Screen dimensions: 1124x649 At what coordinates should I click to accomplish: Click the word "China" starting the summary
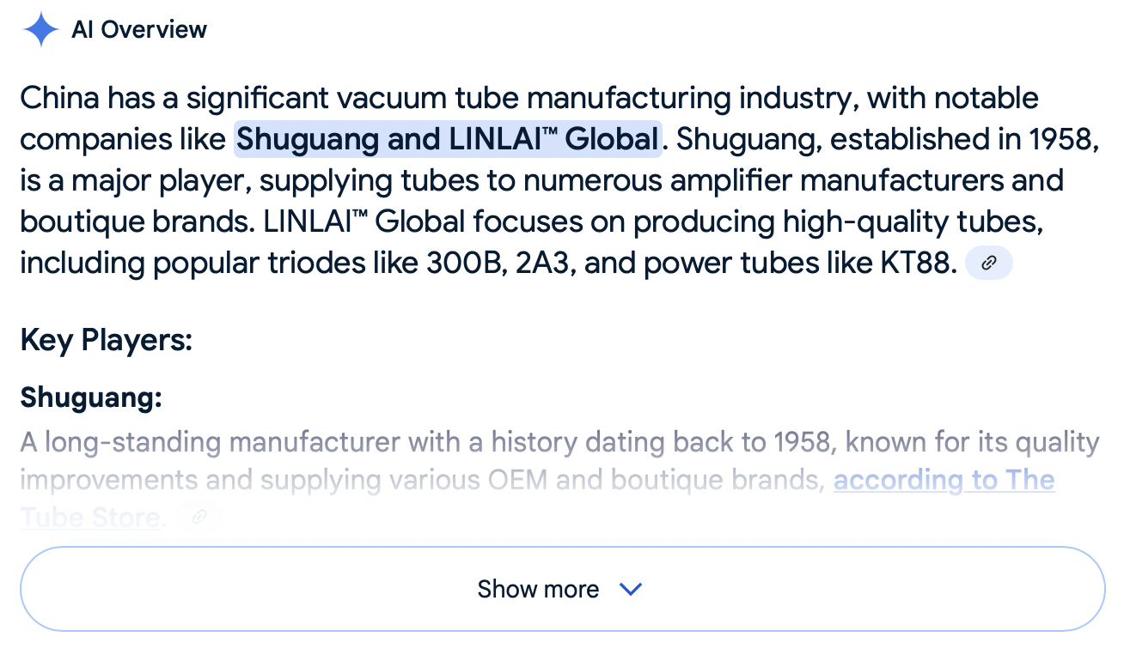click(x=59, y=98)
